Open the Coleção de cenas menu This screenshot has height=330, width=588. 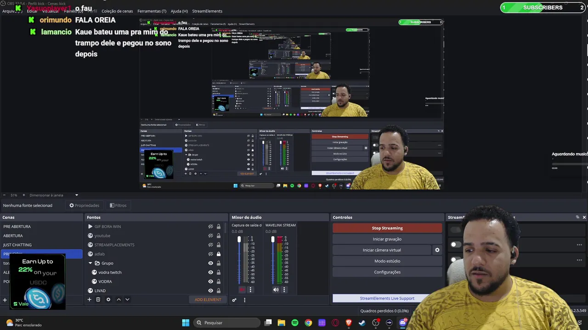pyautogui.click(x=117, y=11)
